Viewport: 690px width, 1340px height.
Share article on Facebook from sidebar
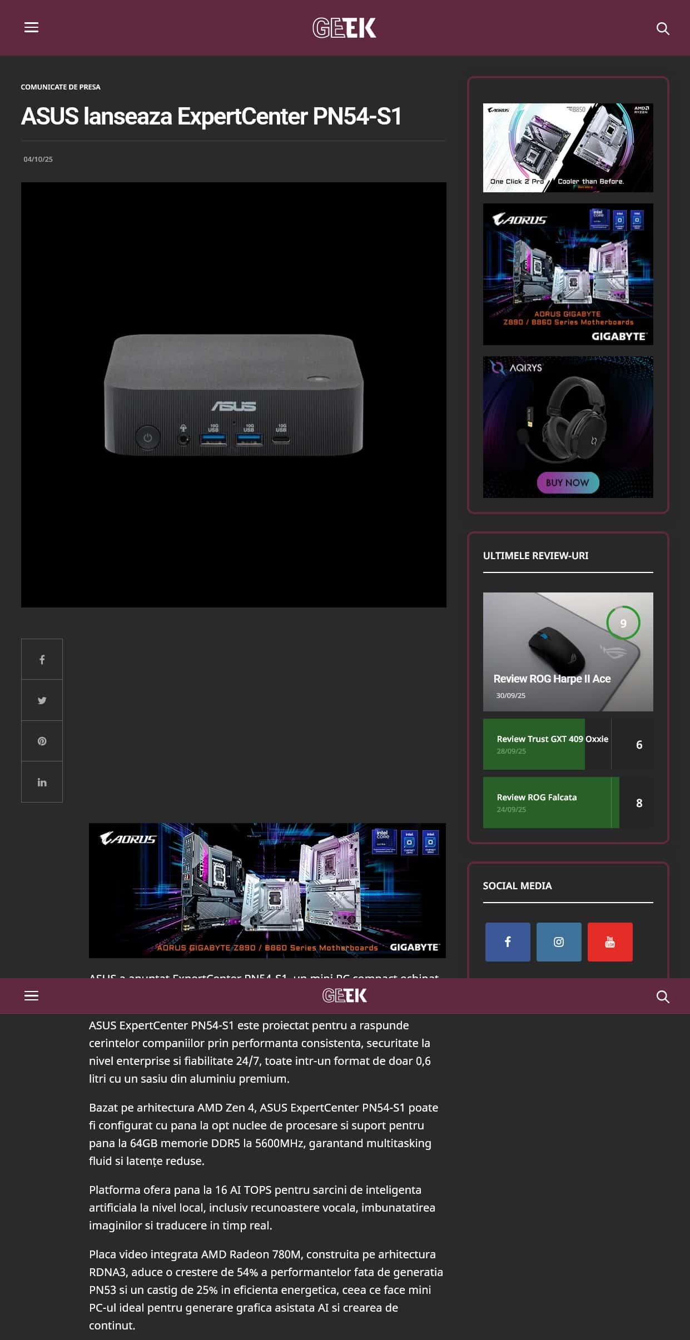pyautogui.click(x=42, y=660)
